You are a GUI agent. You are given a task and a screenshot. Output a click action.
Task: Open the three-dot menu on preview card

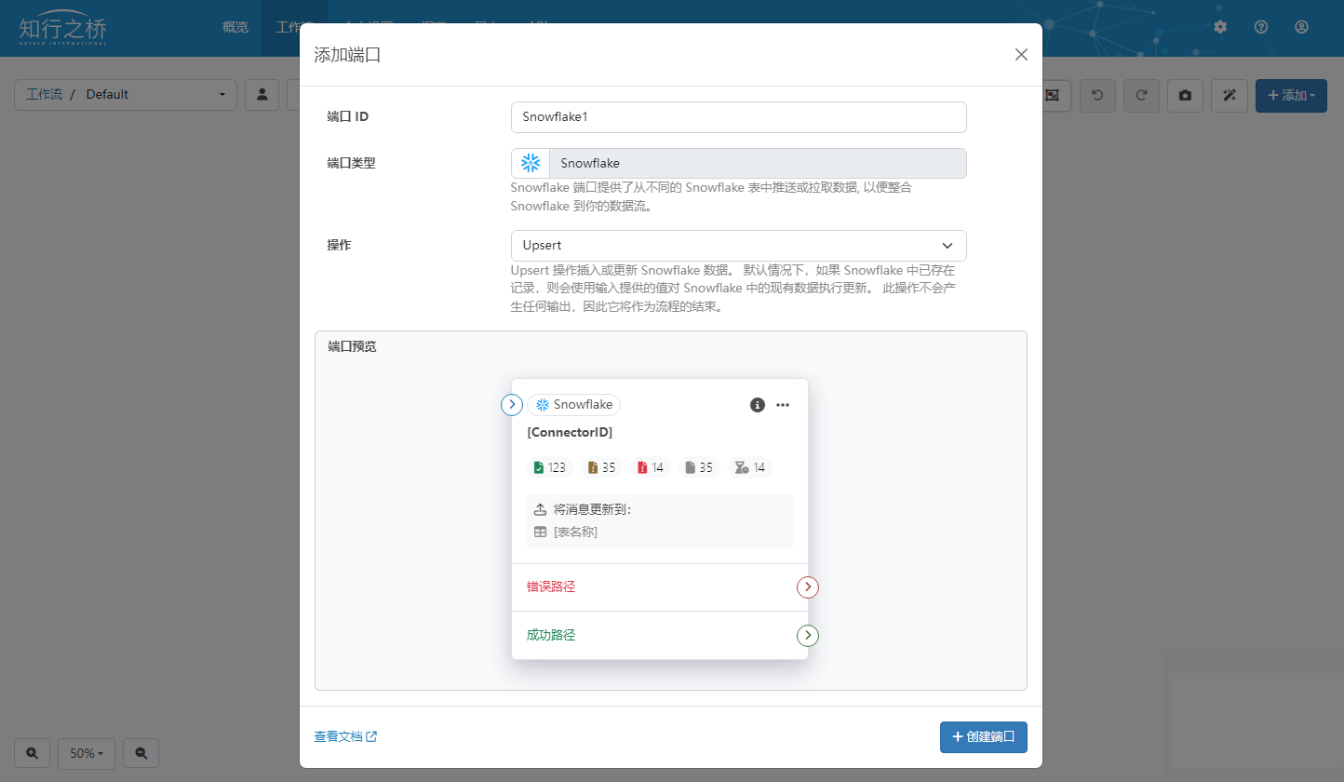tap(783, 405)
